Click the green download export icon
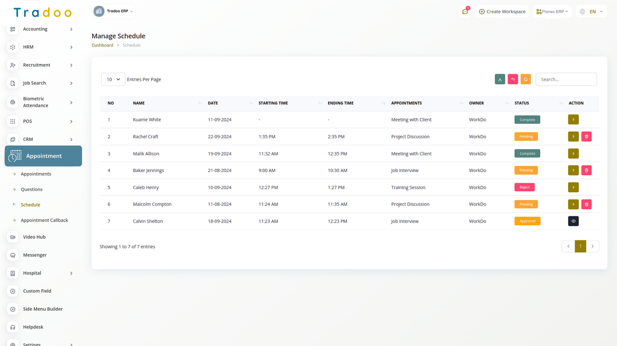 click(x=500, y=79)
